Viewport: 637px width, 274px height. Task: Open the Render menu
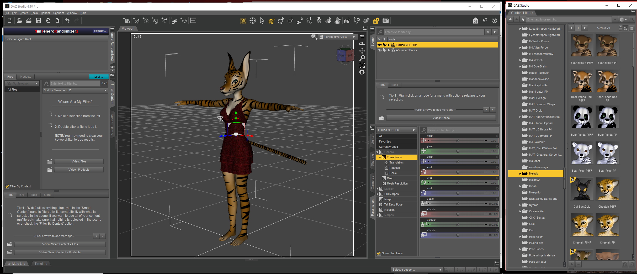(x=45, y=13)
